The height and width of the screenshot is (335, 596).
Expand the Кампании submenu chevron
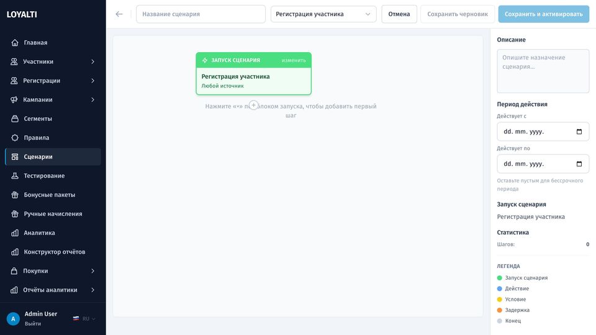click(93, 99)
